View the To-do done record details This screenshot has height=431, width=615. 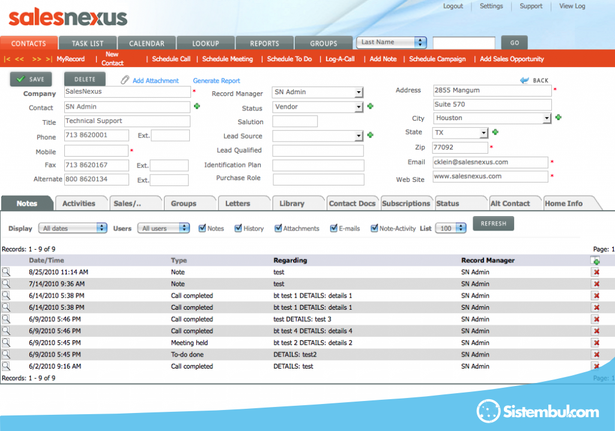6,354
